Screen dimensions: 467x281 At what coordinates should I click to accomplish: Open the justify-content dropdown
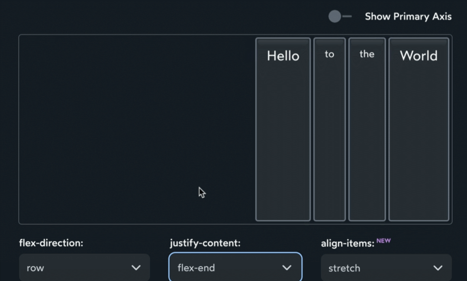point(235,268)
